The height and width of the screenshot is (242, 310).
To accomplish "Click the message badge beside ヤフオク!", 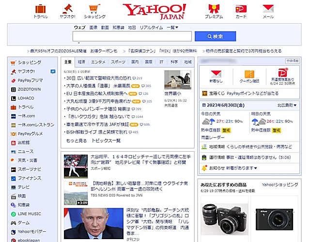I will tap(53, 71).
